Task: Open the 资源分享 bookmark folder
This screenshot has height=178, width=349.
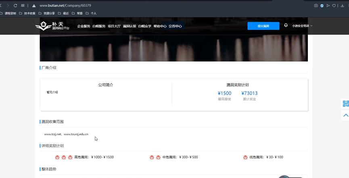Action: pos(47,13)
